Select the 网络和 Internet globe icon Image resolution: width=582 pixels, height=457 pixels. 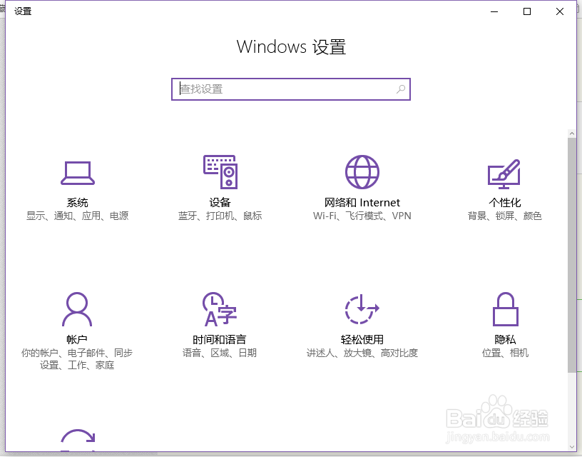click(x=361, y=171)
